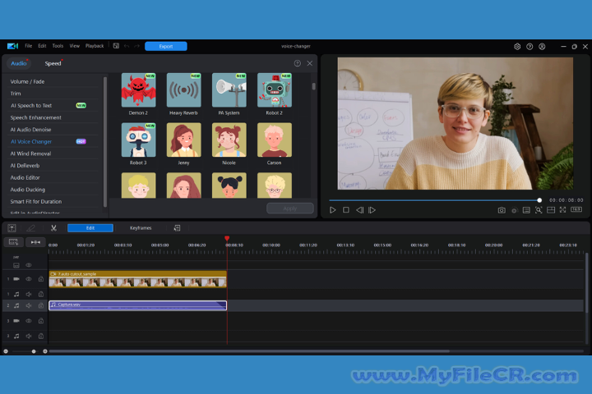The height and width of the screenshot is (394, 592).
Task: Open AI Audio Denoise tool
Action: pos(53,130)
